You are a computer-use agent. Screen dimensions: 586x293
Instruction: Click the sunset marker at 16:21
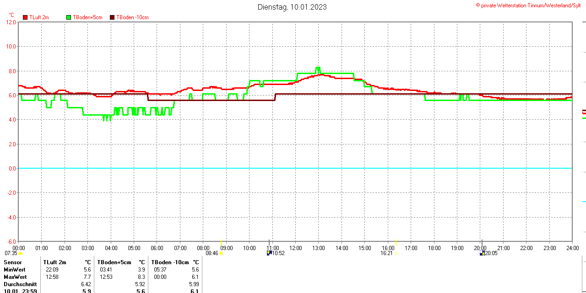click(395, 253)
